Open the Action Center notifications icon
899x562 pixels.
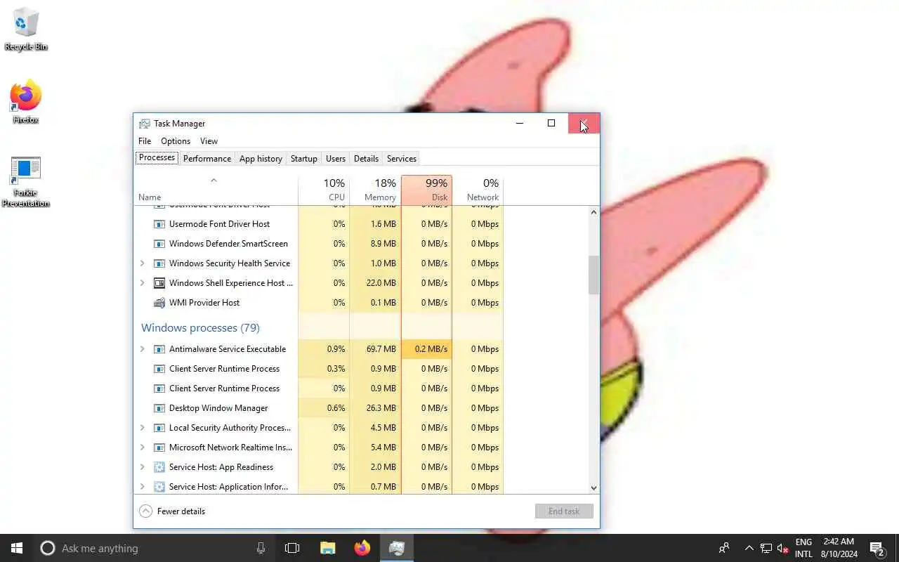[877, 548]
